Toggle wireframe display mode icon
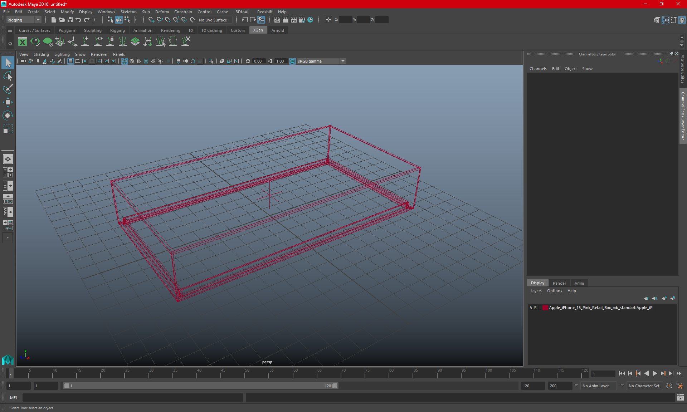Viewport: 687px width, 412px height. pyautogui.click(x=124, y=61)
